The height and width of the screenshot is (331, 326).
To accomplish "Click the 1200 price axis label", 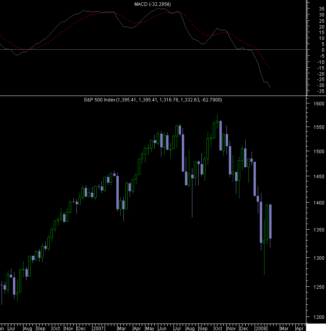I will (x=319, y=317).
